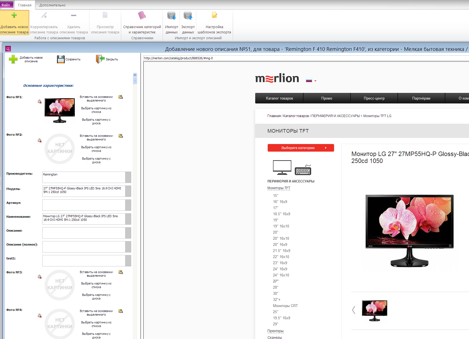Screen dimensions: 469x339
Task: Open the language flag dropdown
Action: (x=311, y=81)
